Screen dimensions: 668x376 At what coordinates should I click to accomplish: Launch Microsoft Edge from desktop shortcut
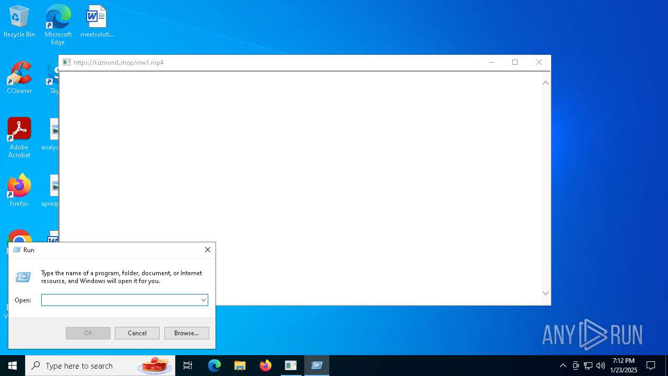58,25
